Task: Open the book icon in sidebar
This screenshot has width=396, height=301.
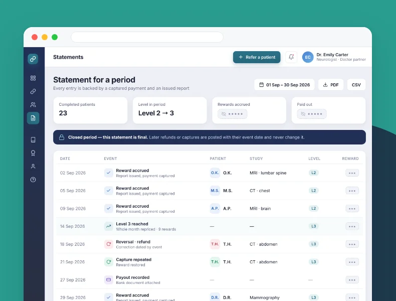Action: click(x=33, y=140)
